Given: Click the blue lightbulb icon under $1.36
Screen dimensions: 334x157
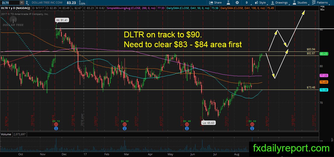Looking at the screenshot, I should point(125,128).
